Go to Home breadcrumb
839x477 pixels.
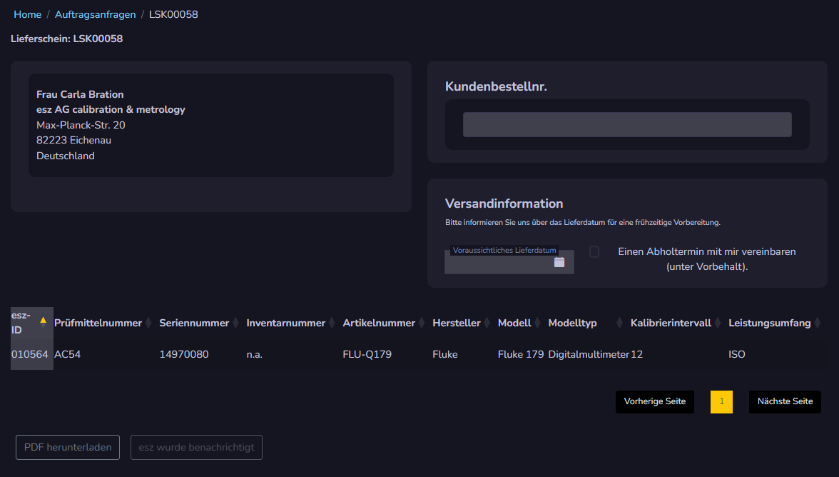pyautogui.click(x=28, y=14)
